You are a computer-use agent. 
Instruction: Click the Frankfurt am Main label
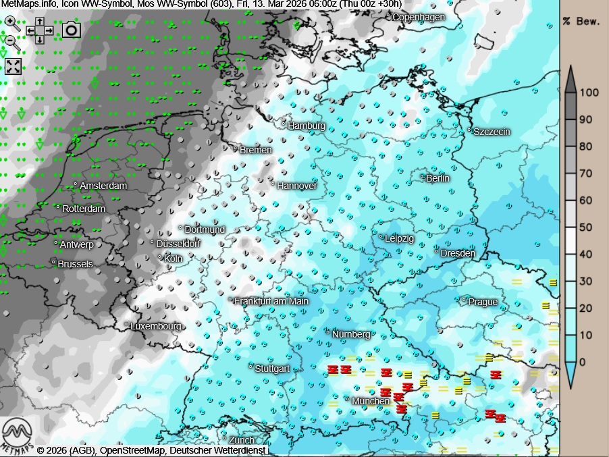[x=271, y=301]
